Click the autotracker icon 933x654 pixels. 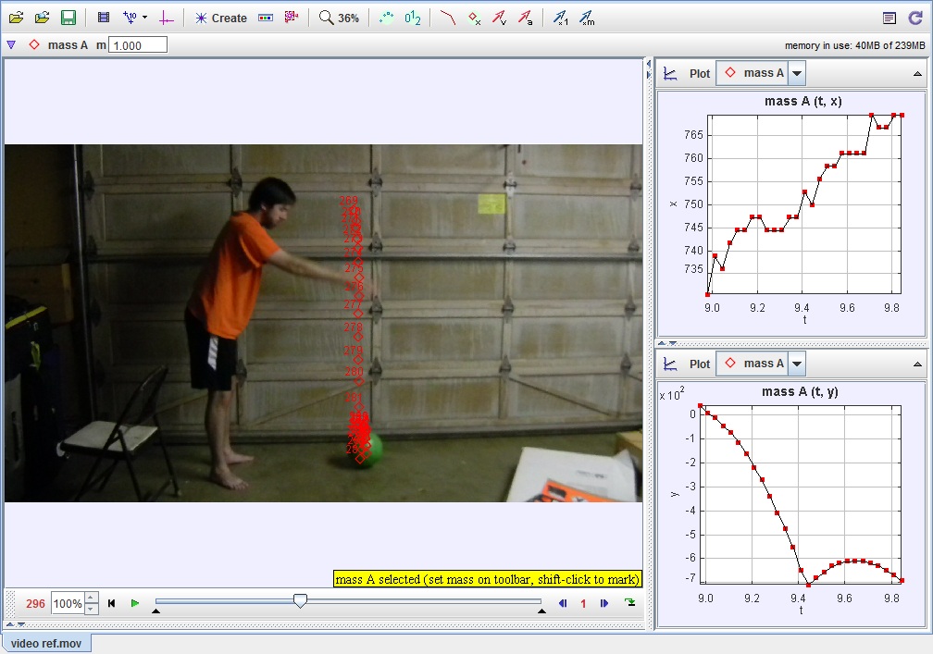click(291, 18)
